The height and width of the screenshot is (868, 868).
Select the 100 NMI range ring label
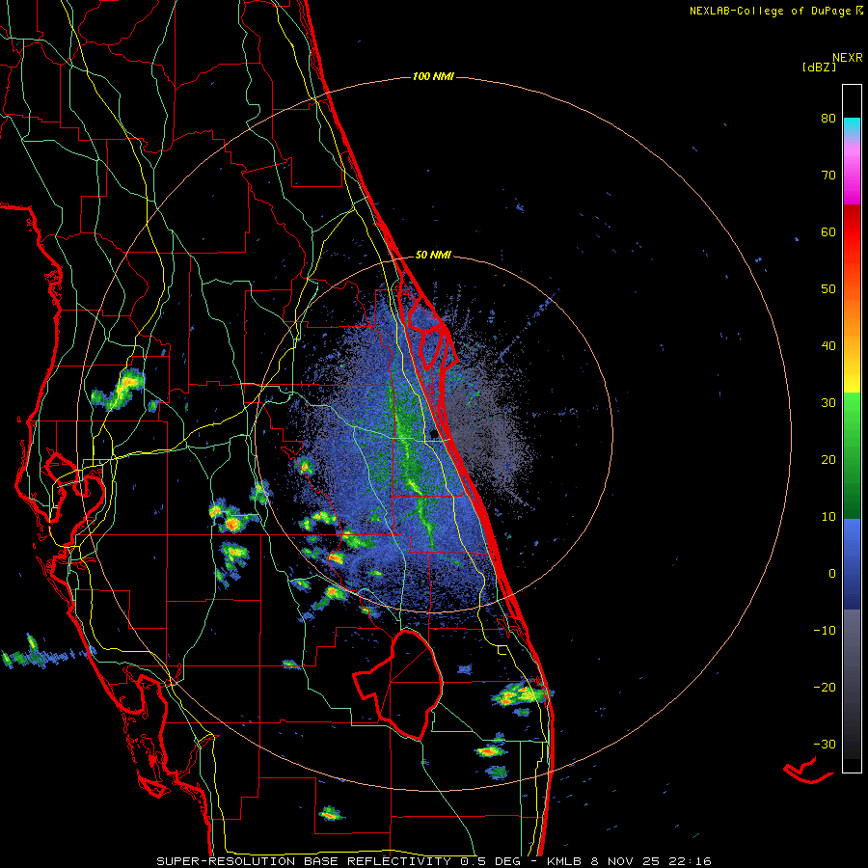point(433,76)
